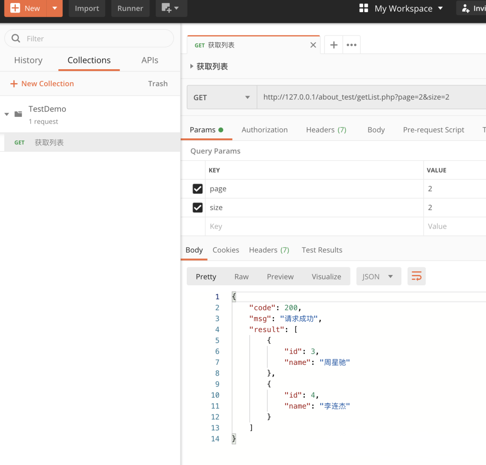Select the Pretty response view
Image resolution: width=486 pixels, height=465 pixels.
pyautogui.click(x=206, y=277)
